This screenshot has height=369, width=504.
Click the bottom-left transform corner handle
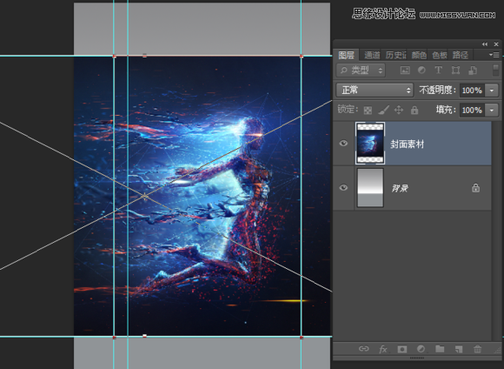click(x=115, y=338)
